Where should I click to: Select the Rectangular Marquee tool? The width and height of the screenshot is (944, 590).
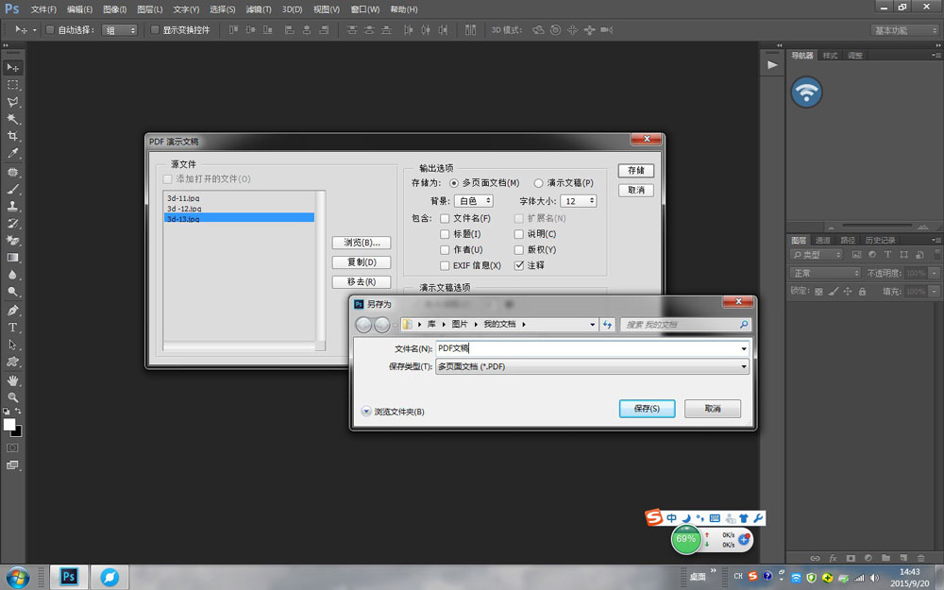coord(12,85)
